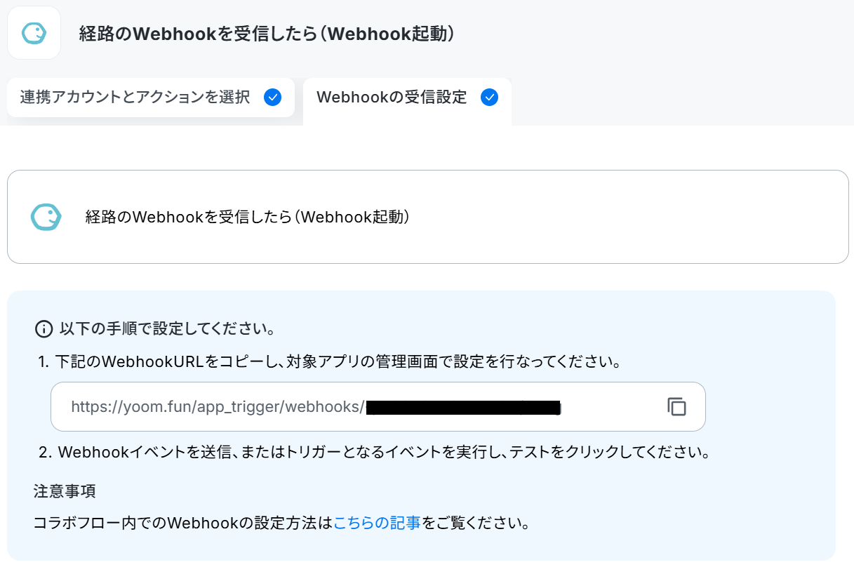Click the Collaboflow app icon in the header

(34, 32)
